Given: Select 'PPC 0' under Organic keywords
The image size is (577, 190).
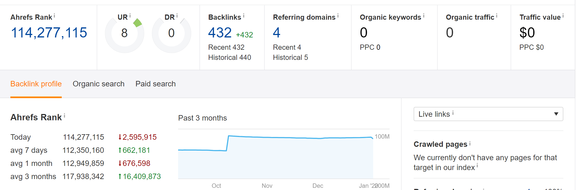Looking at the screenshot, I should click(x=370, y=47).
